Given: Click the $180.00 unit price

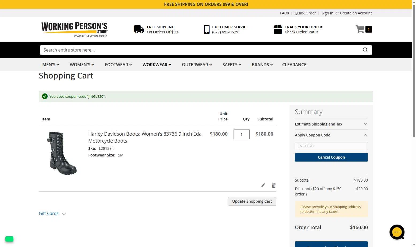Looking at the screenshot, I should [x=219, y=134].
